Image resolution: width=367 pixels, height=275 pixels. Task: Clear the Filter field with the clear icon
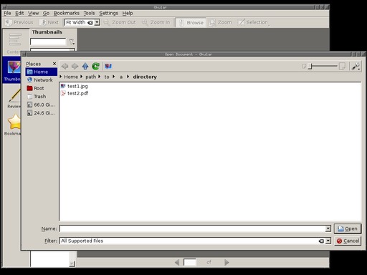tap(321, 241)
